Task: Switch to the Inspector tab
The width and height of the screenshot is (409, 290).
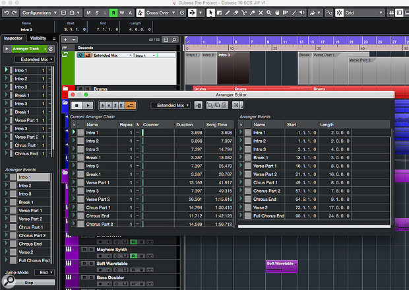Action: click(x=13, y=38)
